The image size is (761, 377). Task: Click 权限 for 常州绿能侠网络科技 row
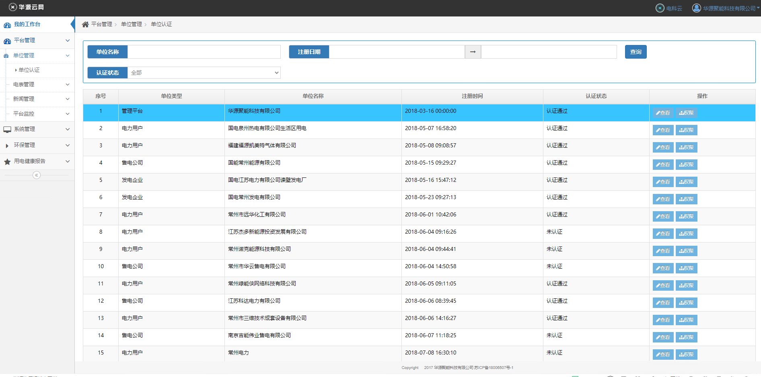pos(686,285)
